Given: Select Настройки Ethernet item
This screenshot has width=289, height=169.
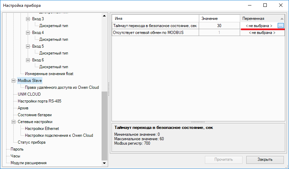Looking at the screenshot, I should 42,129.
